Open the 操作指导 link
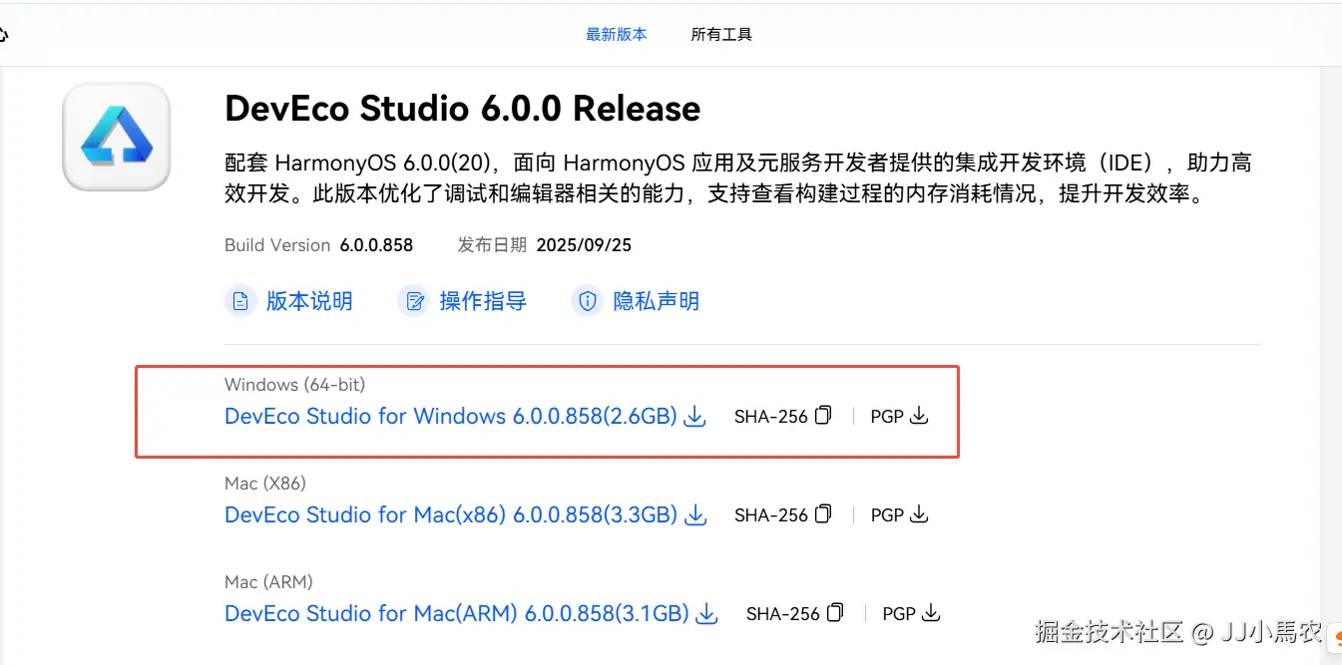 click(x=483, y=301)
